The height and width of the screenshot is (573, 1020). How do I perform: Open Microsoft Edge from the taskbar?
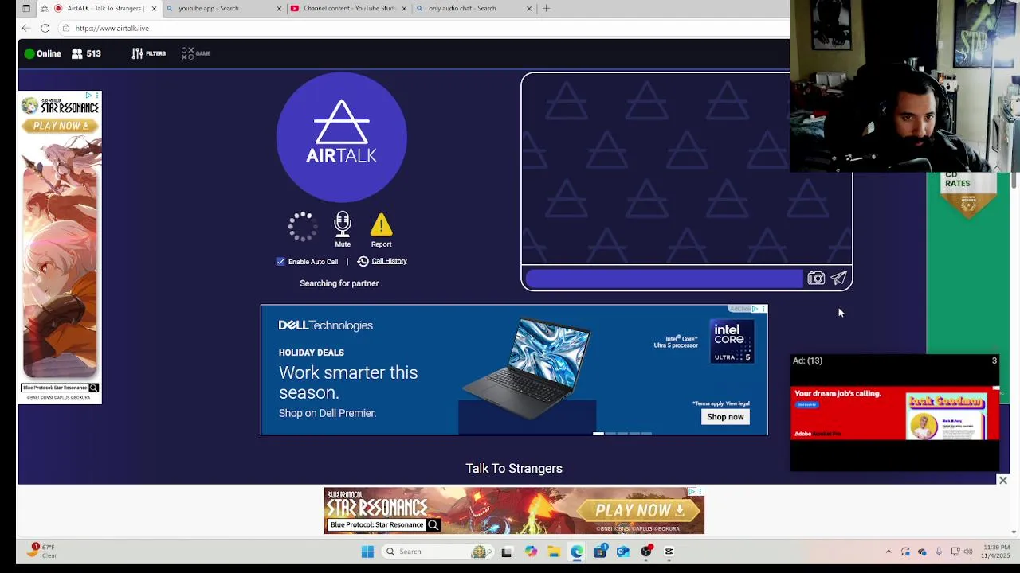tap(577, 552)
